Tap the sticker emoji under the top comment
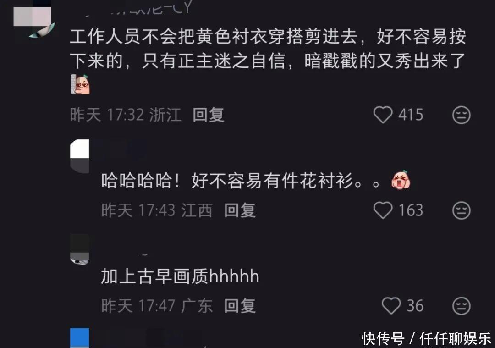 coord(80,84)
